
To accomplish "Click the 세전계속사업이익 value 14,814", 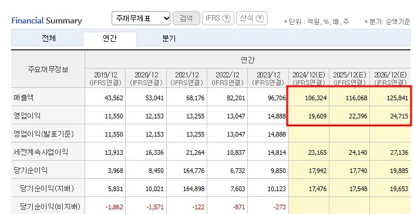I will pyautogui.click(x=277, y=152).
